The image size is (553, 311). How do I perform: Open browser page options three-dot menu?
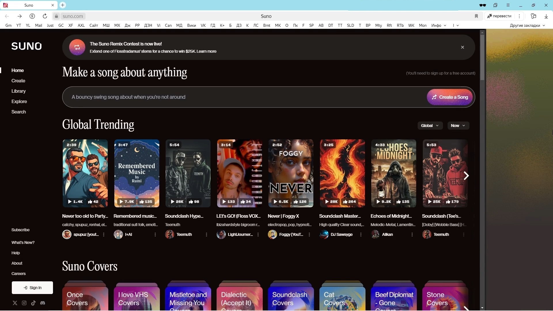point(519,16)
